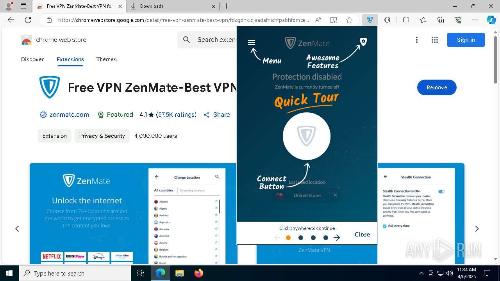The image size is (500, 281).
Task: Open the notification center
Action: pos(487,273)
